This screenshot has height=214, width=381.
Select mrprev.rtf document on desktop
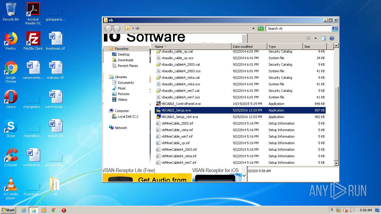[55, 128]
